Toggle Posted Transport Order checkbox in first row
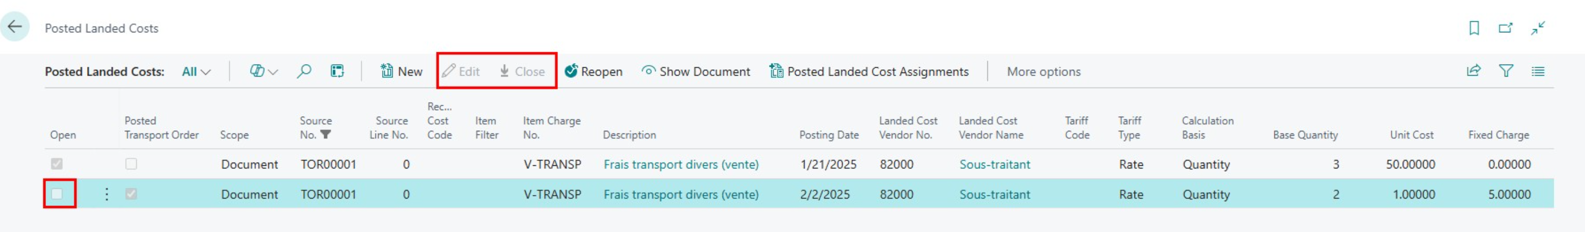The height and width of the screenshot is (232, 1585). point(131,164)
